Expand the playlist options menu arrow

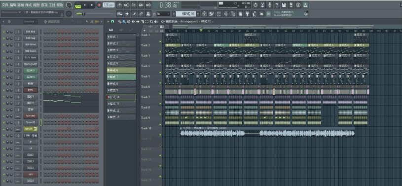point(108,22)
